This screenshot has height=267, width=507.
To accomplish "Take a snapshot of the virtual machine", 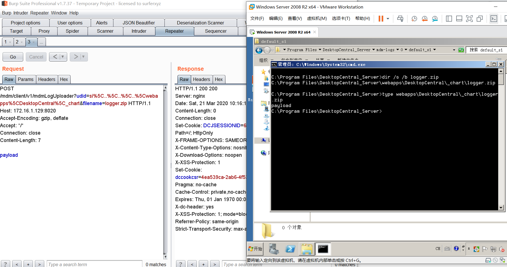I will [x=414, y=19].
